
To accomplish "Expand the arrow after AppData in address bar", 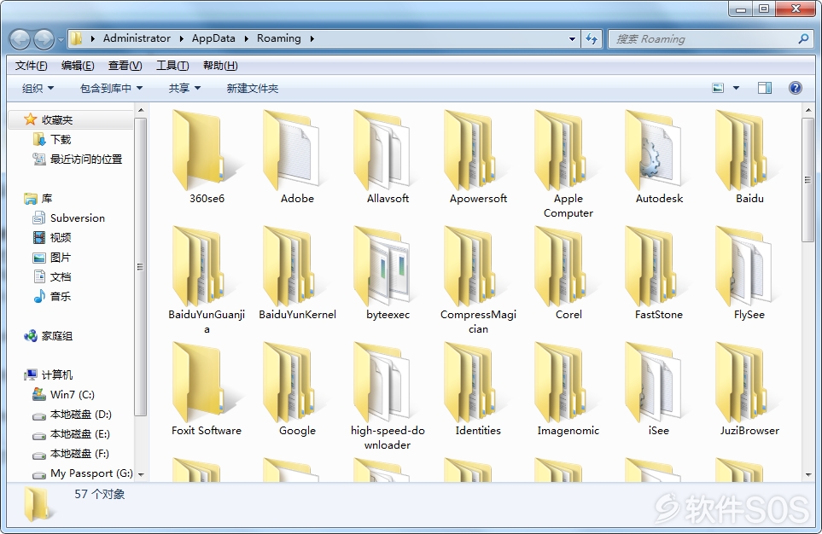I will click(x=246, y=38).
